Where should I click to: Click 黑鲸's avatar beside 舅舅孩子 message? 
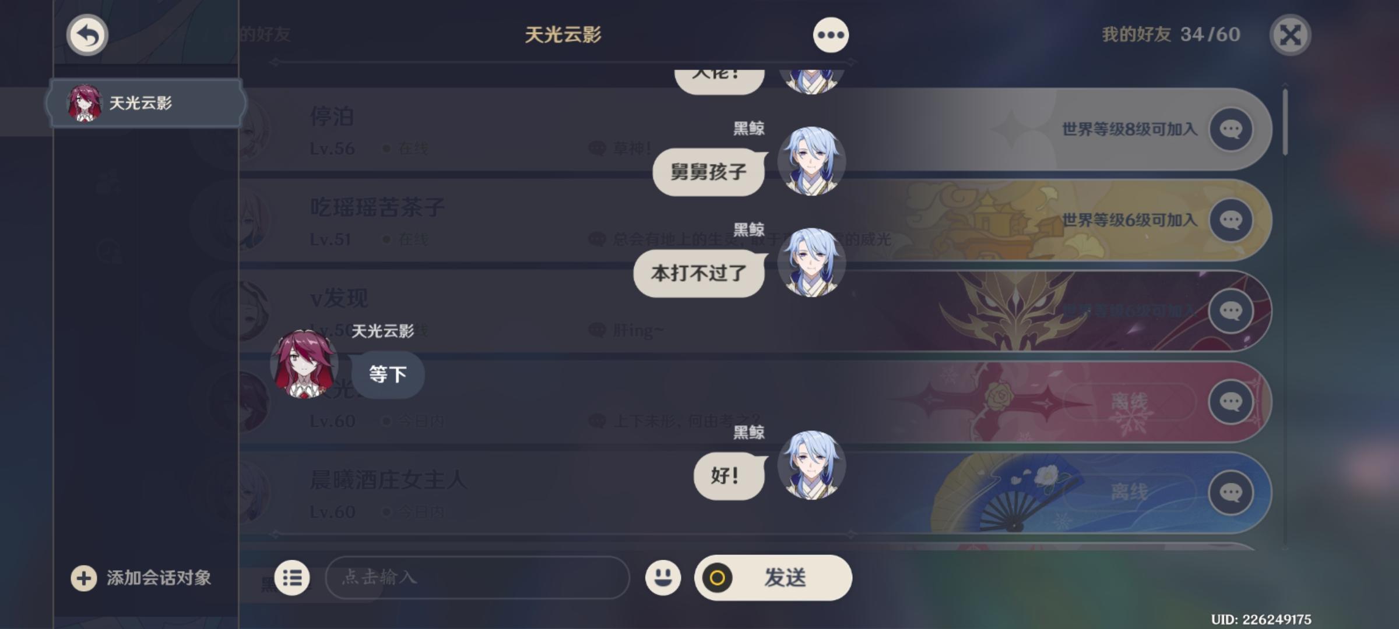coord(811,161)
